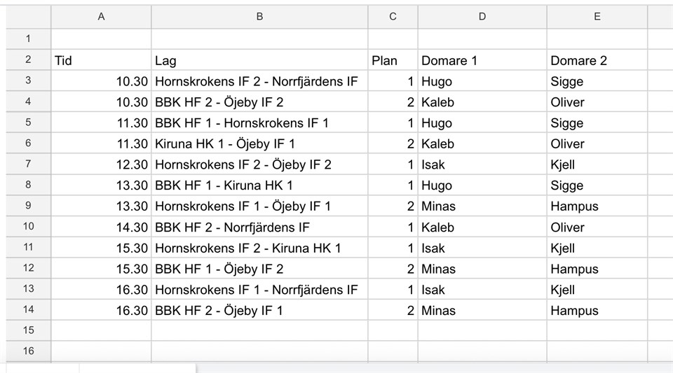This screenshot has height=373, width=673.
Task: Select the 'Domare 2' cell
Action: (x=597, y=60)
